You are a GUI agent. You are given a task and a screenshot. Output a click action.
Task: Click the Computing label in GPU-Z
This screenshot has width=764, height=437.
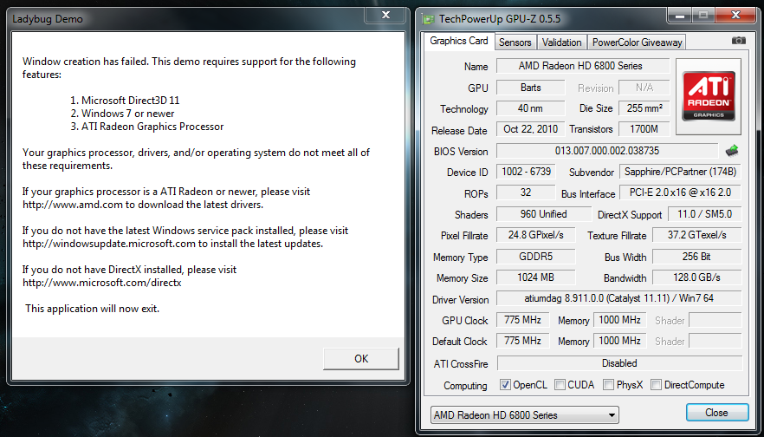(x=465, y=386)
